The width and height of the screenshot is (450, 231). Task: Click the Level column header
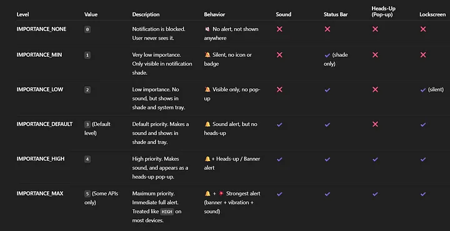[x=22, y=14]
